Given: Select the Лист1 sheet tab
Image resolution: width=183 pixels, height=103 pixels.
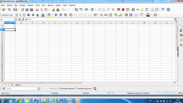Looking at the screenshot, I should tap(18, 85).
